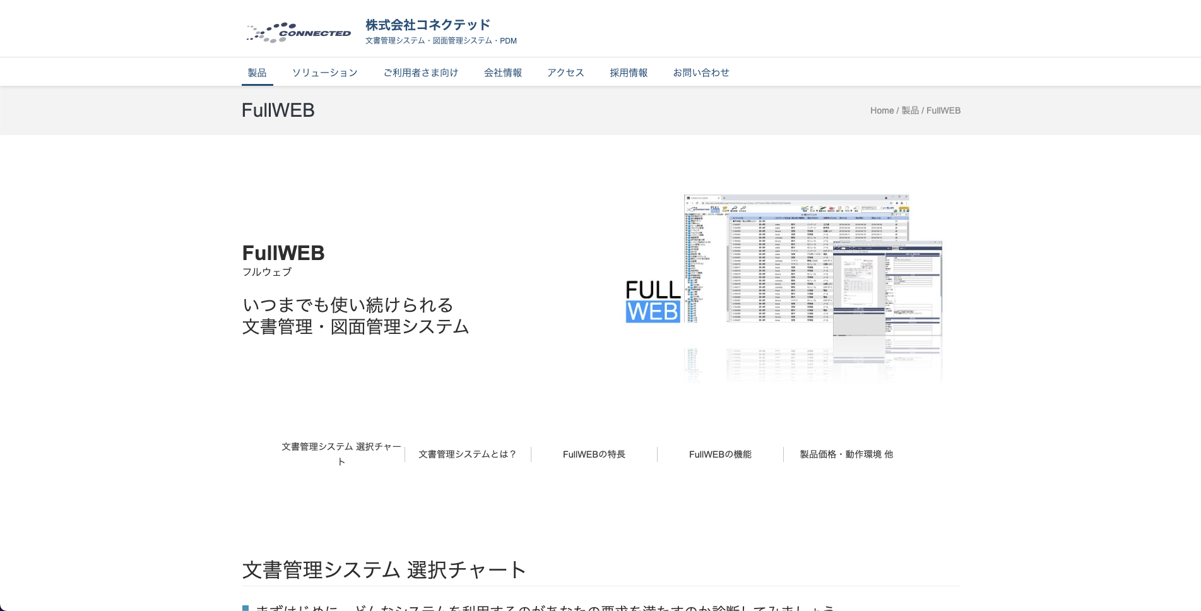Click the Home breadcrumb link
Screen dimensions: 1201x611
click(882, 110)
